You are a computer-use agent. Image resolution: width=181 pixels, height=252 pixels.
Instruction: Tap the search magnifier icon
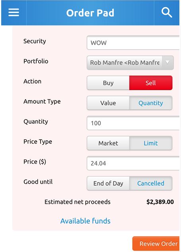point(167,12)
